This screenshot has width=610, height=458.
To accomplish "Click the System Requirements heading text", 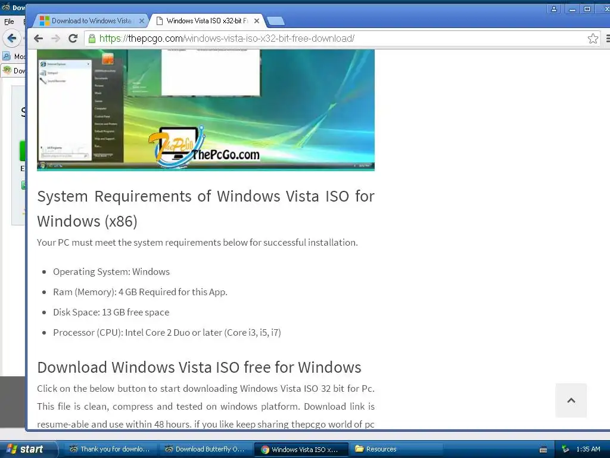I will (x=206, y=208).
